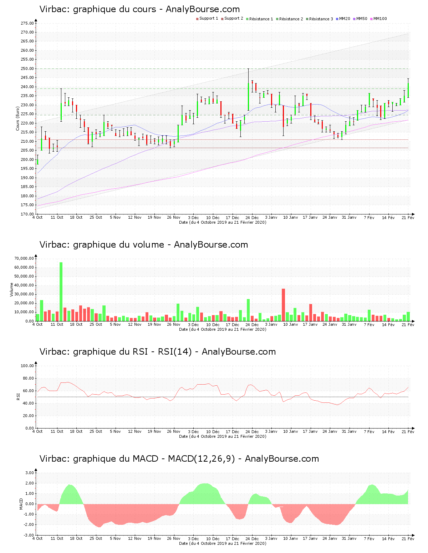Screen dimensions: 428x553
Task: Click the tallest green volume bar
Action: (x=61, y=291)
